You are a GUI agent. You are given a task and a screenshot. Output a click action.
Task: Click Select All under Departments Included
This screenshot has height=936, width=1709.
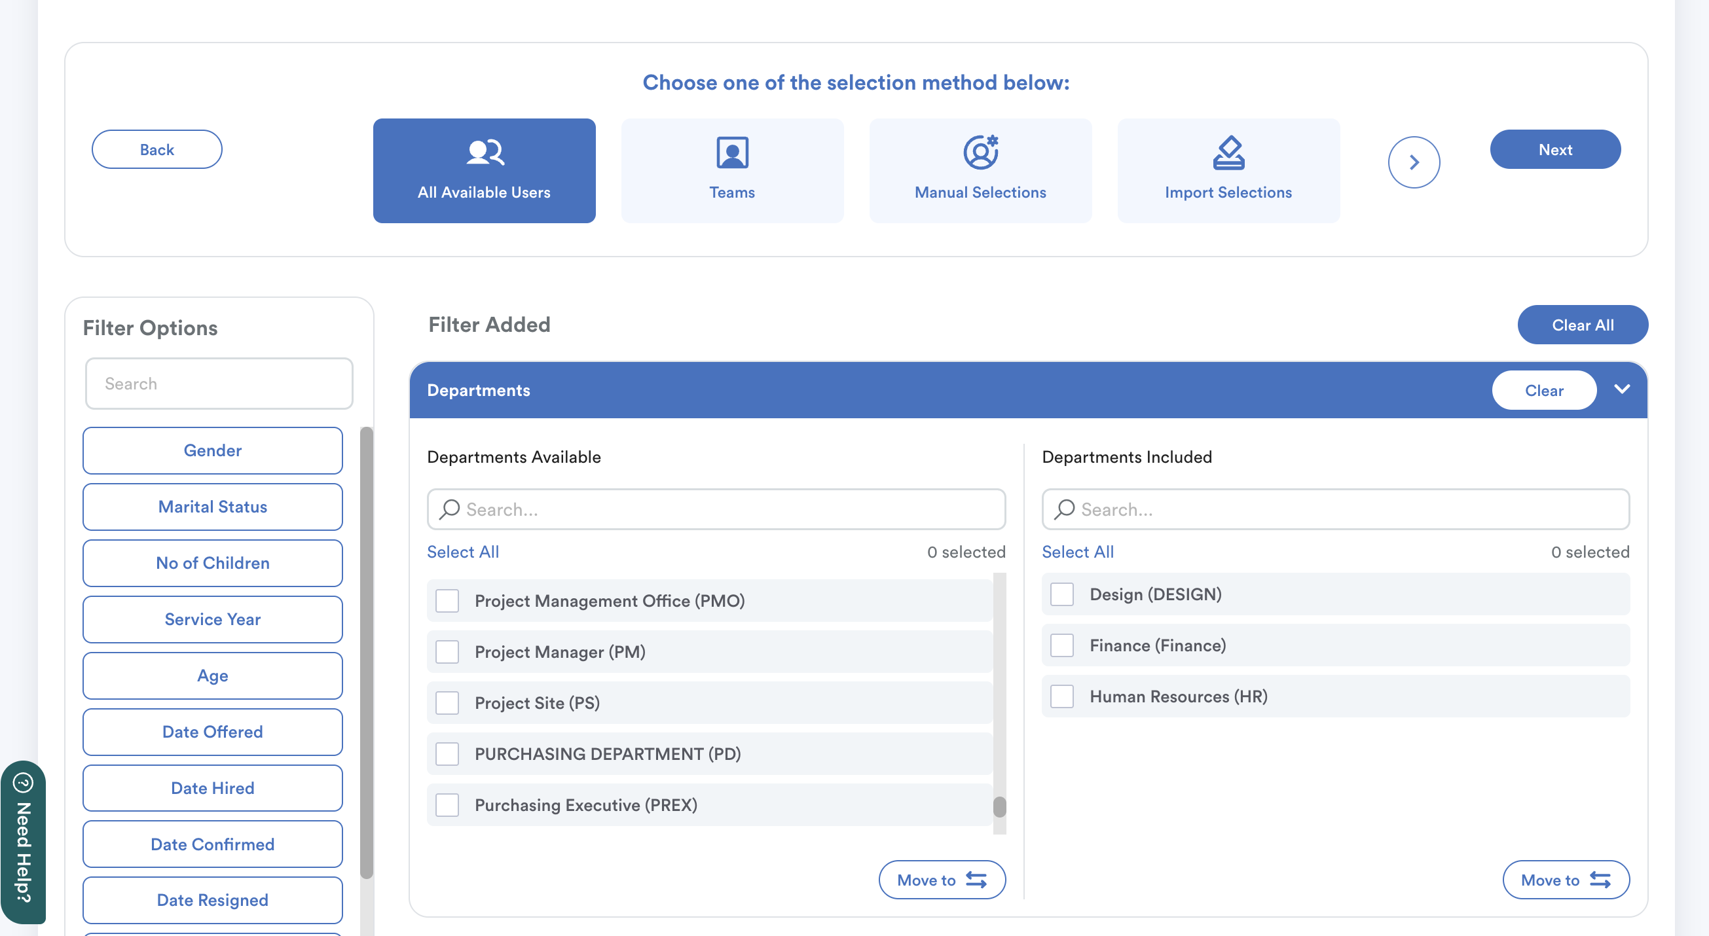pyautogui.click(x=1077, y=551)
